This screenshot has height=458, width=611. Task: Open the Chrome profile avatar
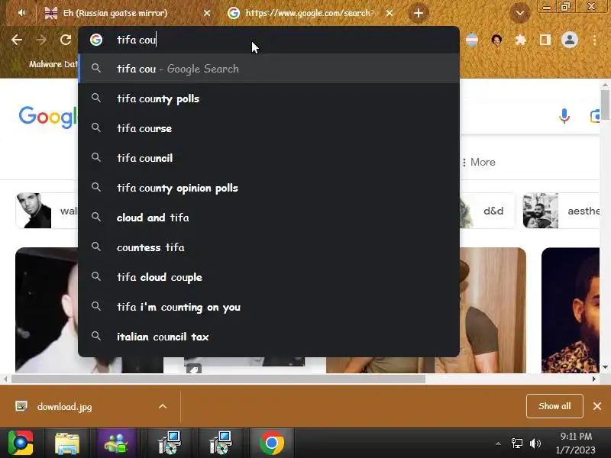click(569, 40)
